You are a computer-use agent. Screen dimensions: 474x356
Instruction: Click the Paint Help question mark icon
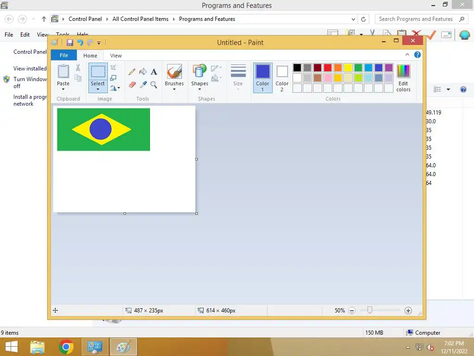418,55
